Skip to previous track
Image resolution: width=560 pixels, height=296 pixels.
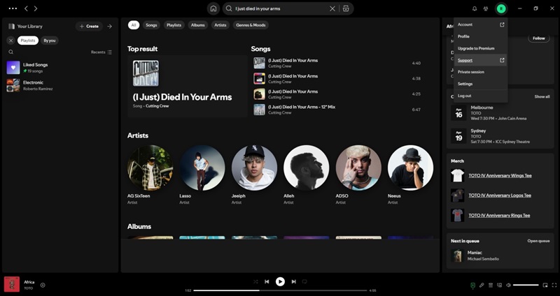(267, 281)
